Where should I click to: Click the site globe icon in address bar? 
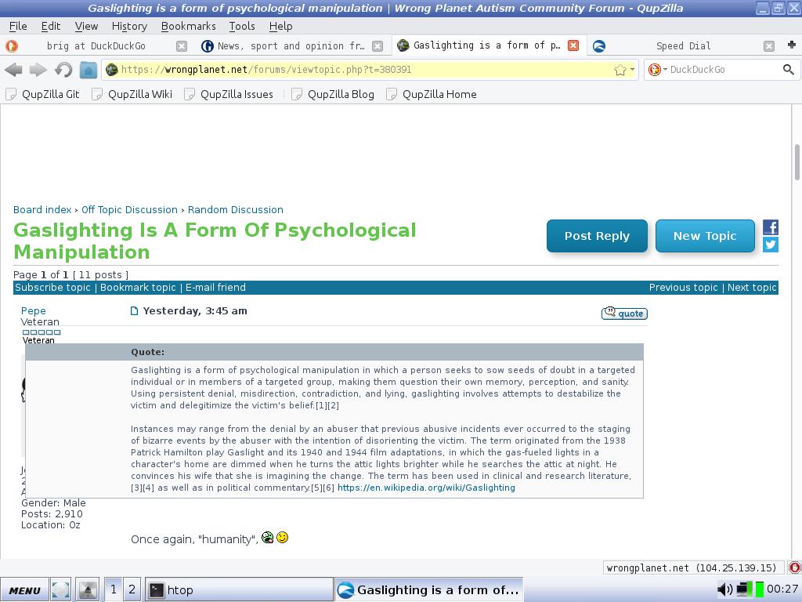coord(111,70)
